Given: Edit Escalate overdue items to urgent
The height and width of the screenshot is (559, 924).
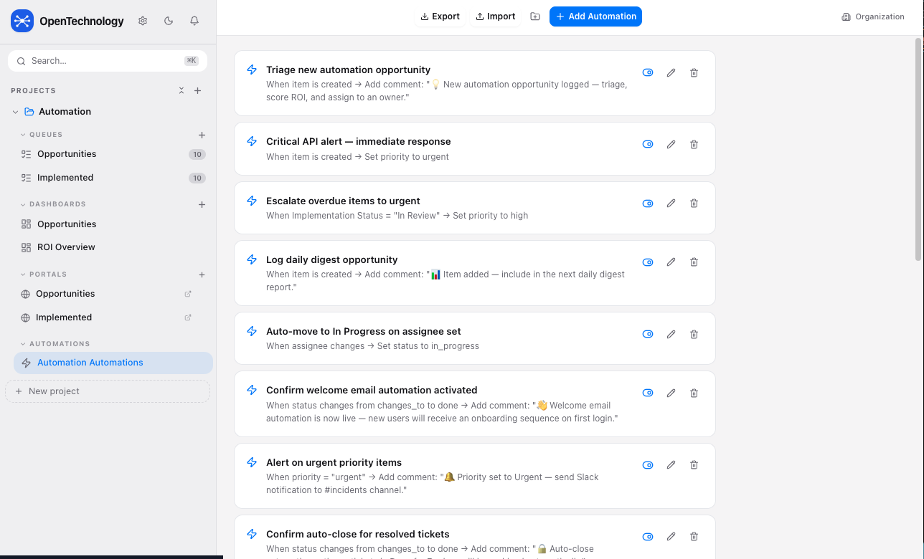Looking at the screenshot, I should 671,204.
